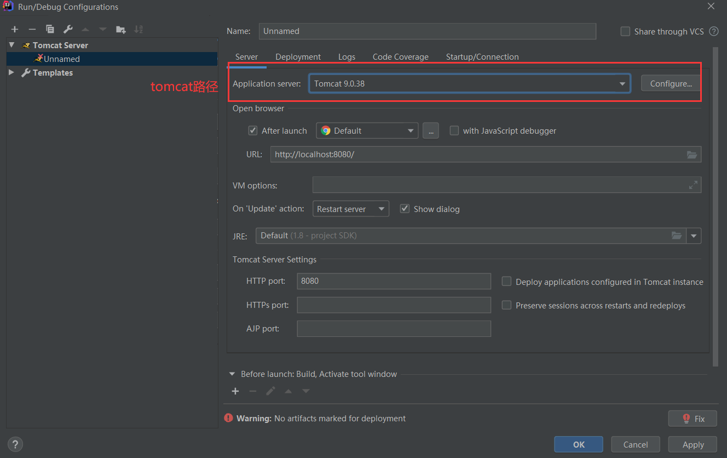Click the Apply button
The image size is (727, 458).
coord(693,444)
